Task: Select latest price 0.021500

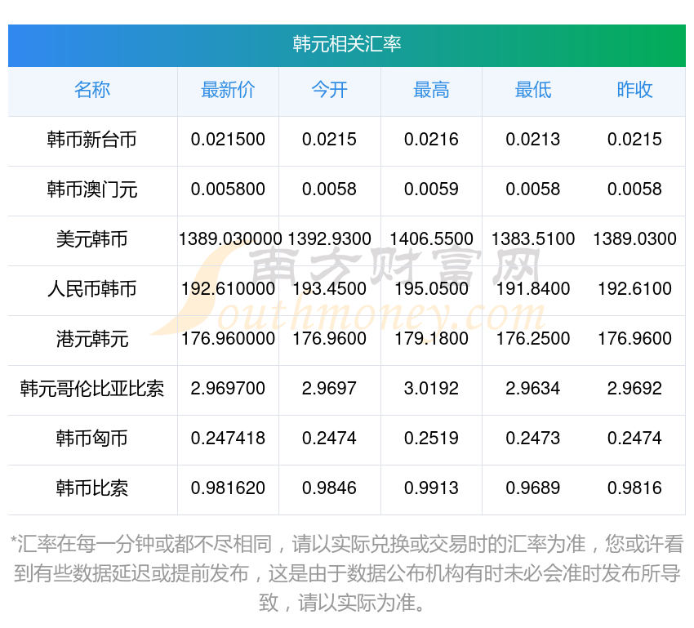Action: (x=228, y=140)
